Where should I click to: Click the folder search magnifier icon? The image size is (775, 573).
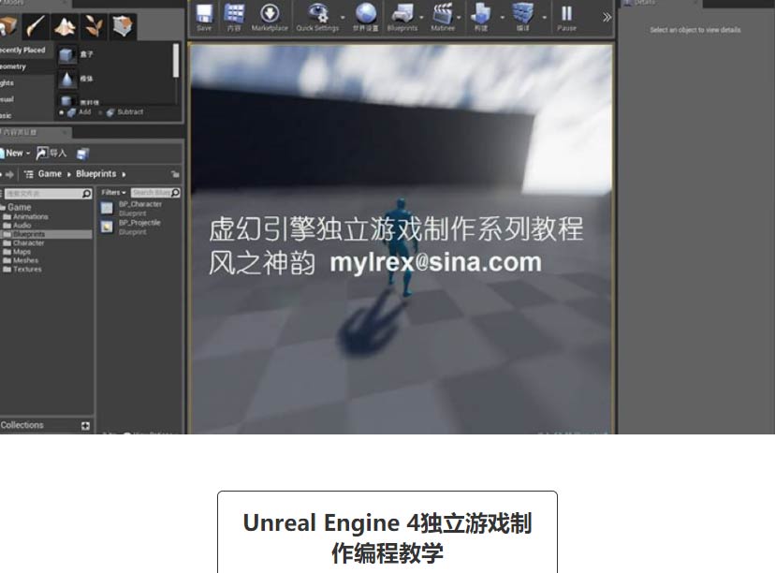tap(86, 193)
